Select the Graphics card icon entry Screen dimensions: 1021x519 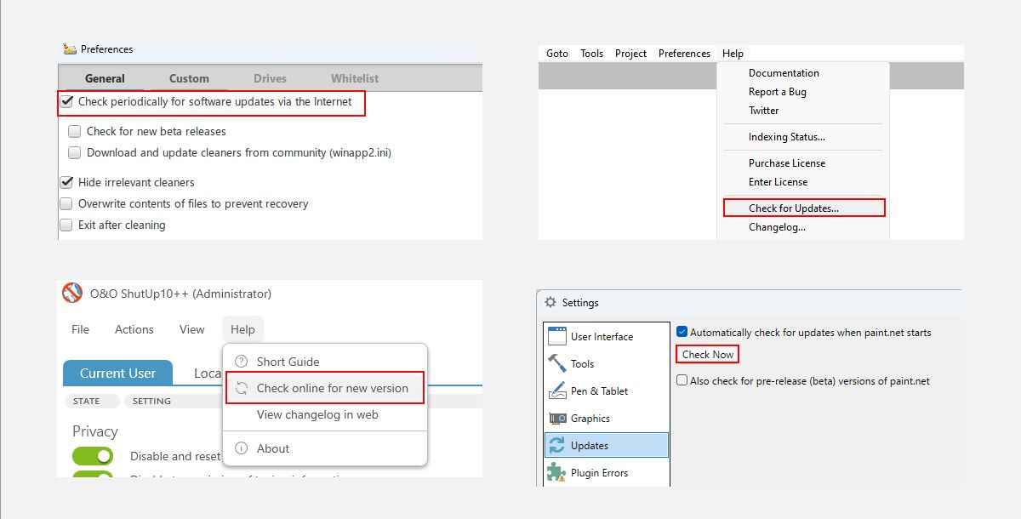557,418
